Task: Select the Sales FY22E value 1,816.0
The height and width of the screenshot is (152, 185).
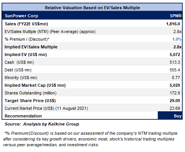Action: [x=173, y=24]
